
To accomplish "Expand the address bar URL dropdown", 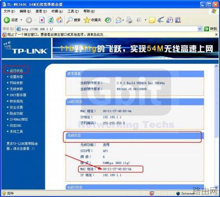I will pos(200,29).
